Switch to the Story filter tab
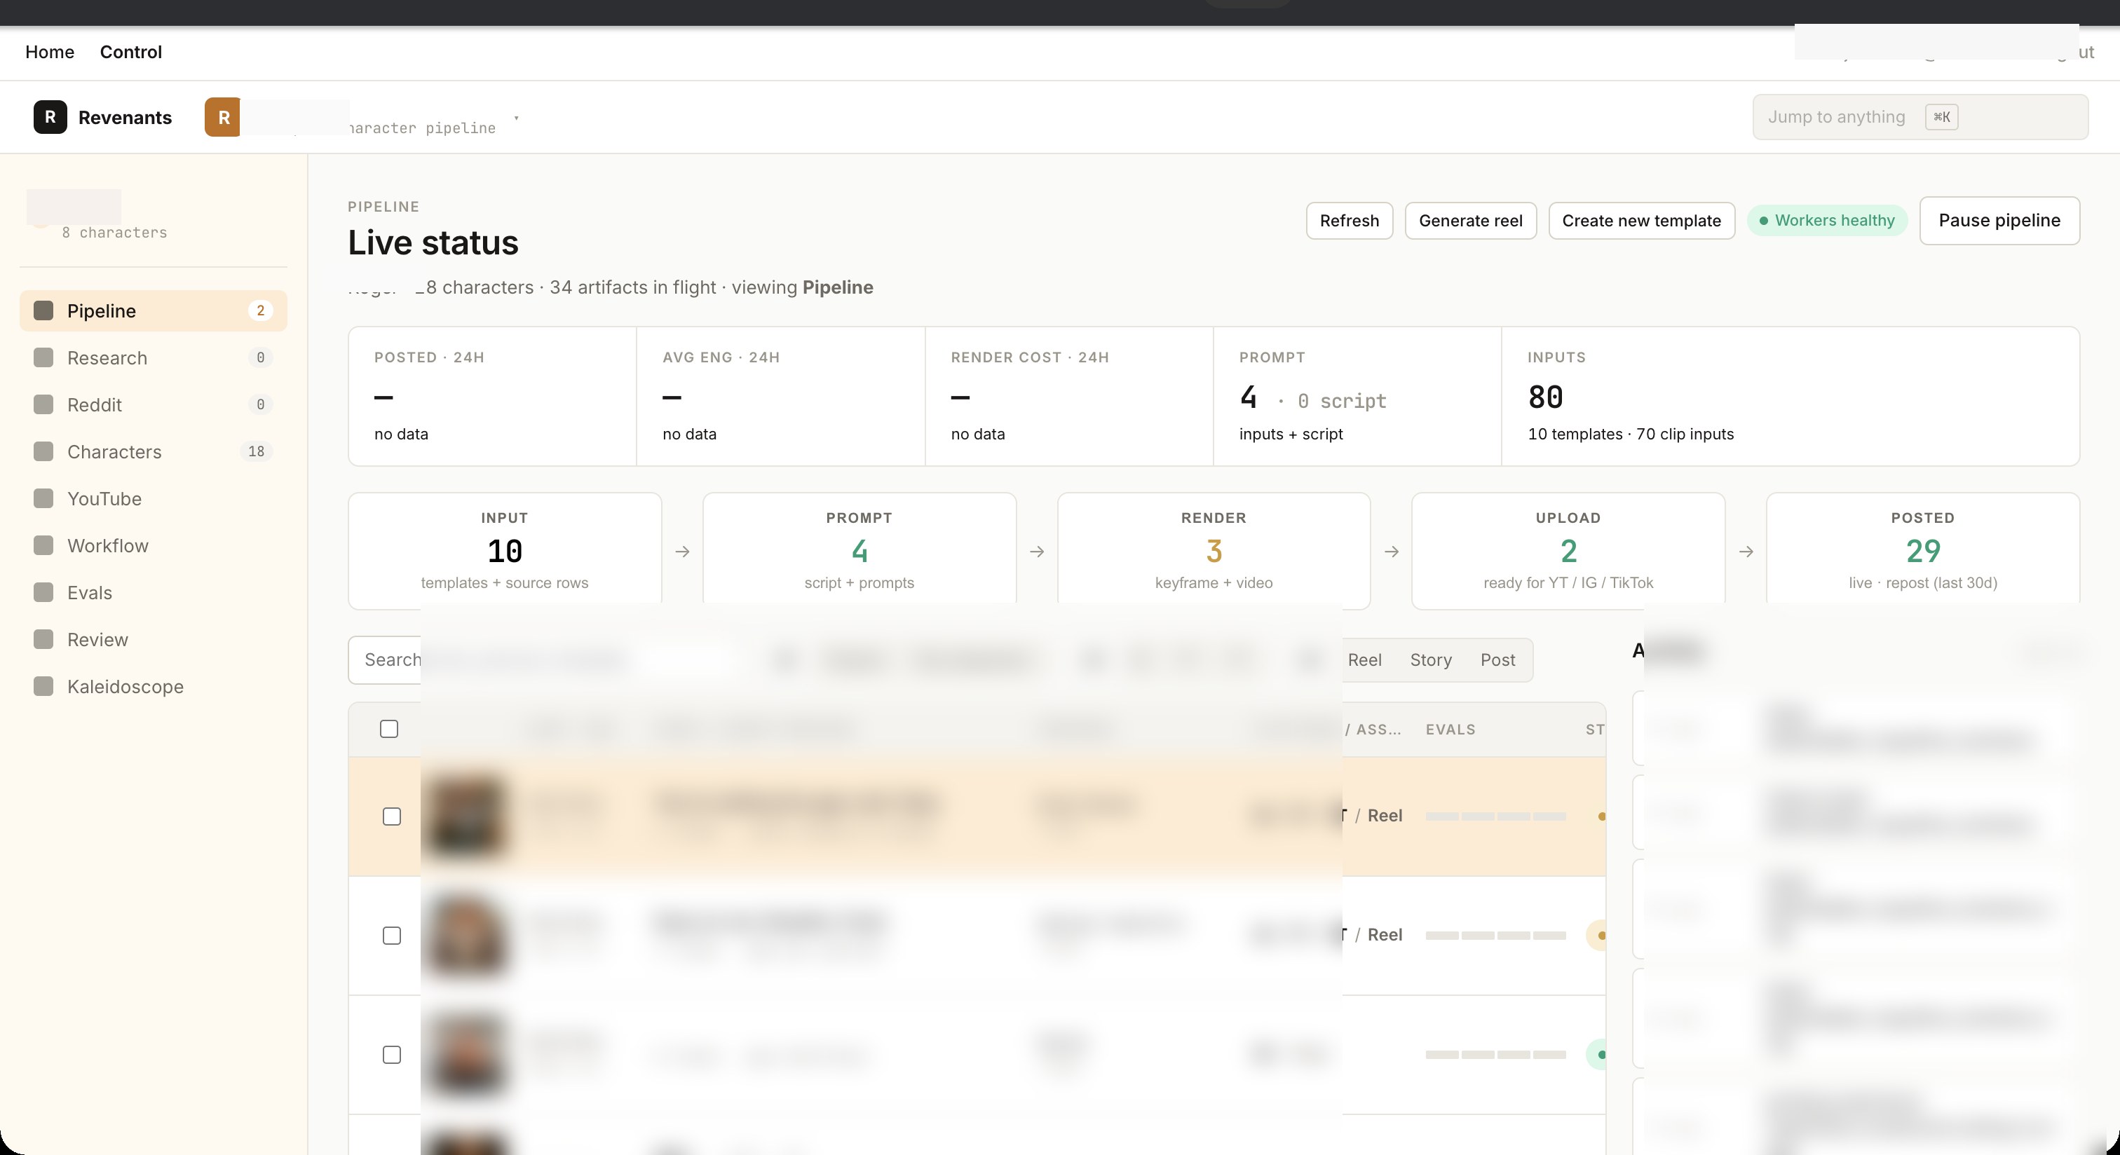Screen dimensions: 2120x1155 pyautogui.click(x=1430, y=659)
